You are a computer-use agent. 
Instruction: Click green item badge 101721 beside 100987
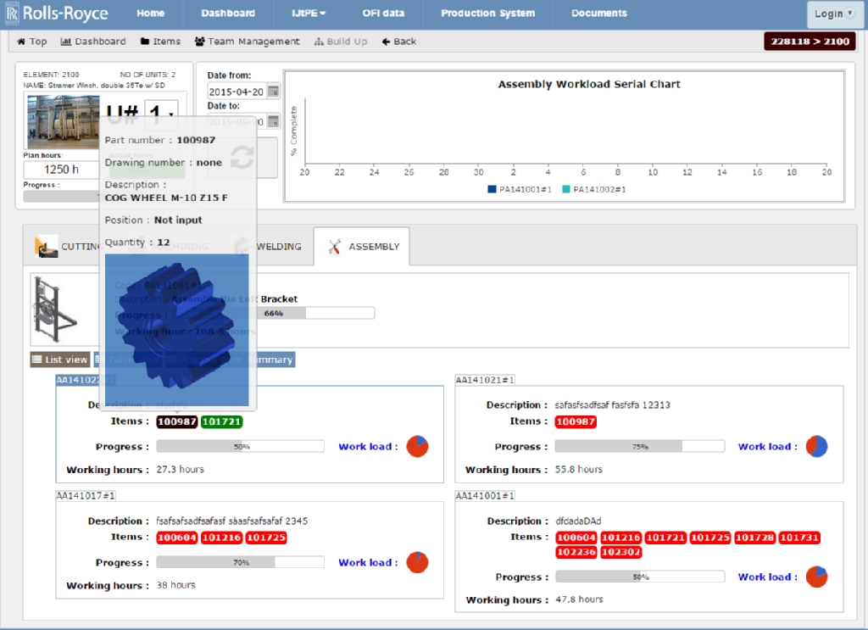pos(221,422)
